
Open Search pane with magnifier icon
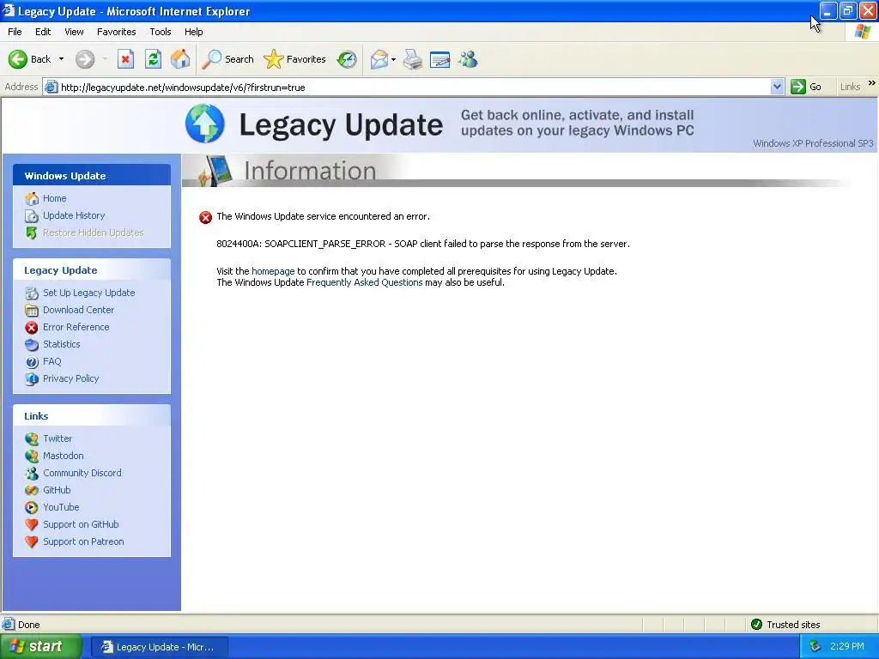point(211,59)
